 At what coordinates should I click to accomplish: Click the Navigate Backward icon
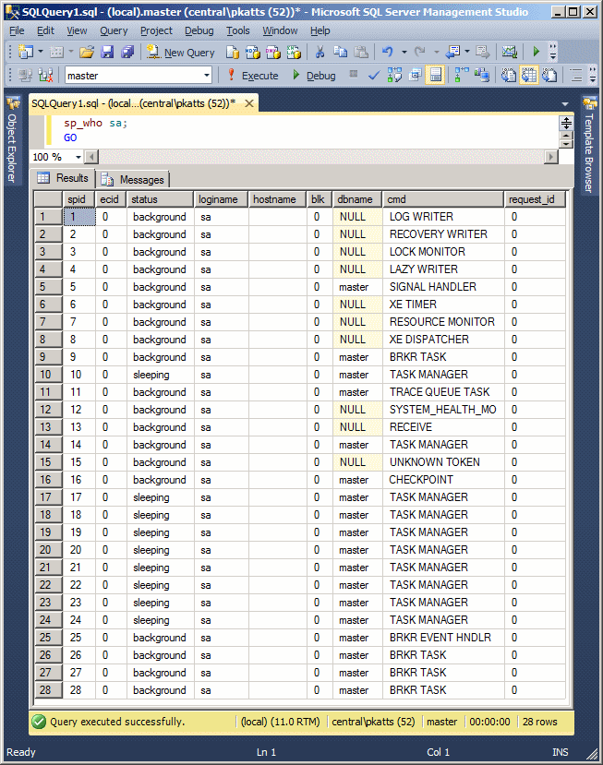tap(453, 52)
